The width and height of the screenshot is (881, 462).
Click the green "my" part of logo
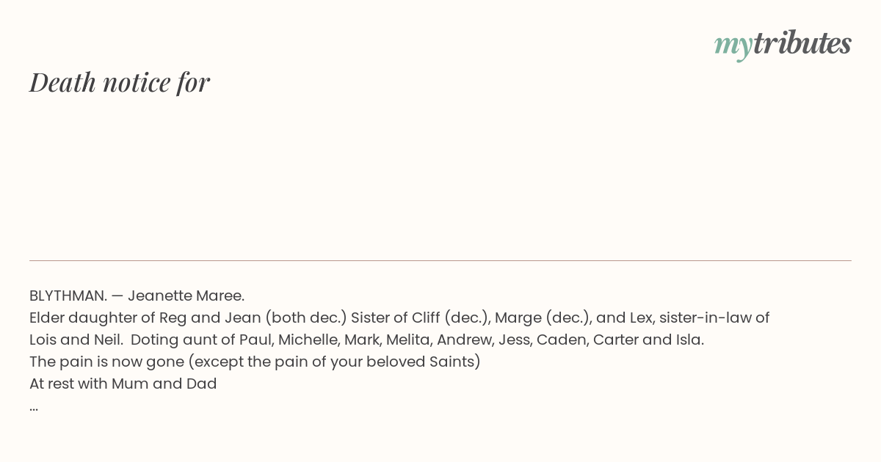pos(733,46)
